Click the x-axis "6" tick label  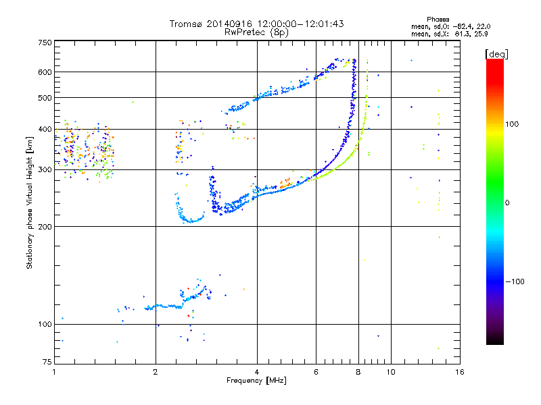(316, 372)
